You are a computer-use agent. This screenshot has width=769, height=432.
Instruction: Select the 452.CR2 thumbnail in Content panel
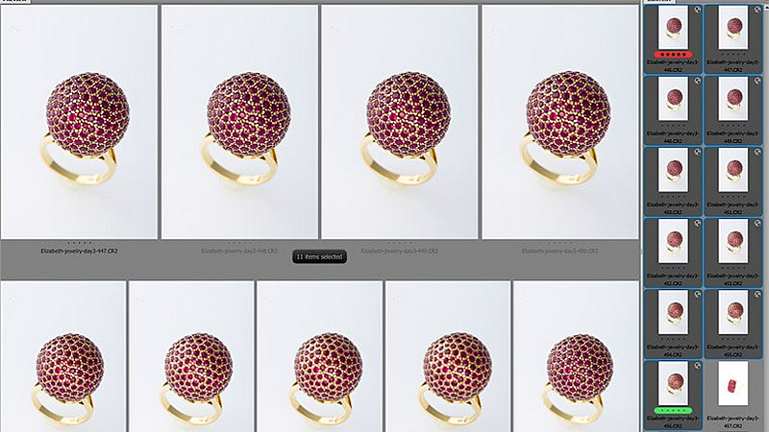[673, 242]
